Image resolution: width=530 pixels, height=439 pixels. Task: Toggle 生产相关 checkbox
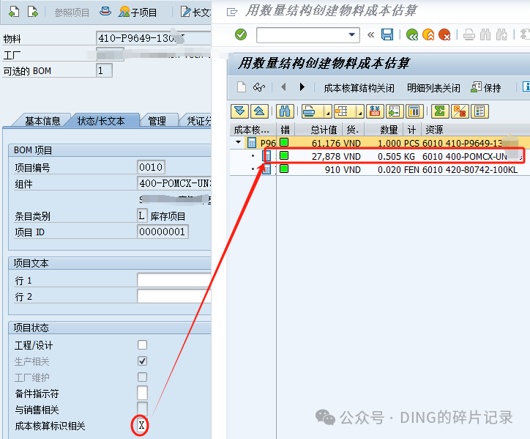(142, 361)
